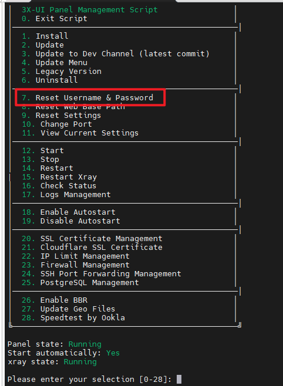Click the Legacy Version menu line

(x=62, y=72)
